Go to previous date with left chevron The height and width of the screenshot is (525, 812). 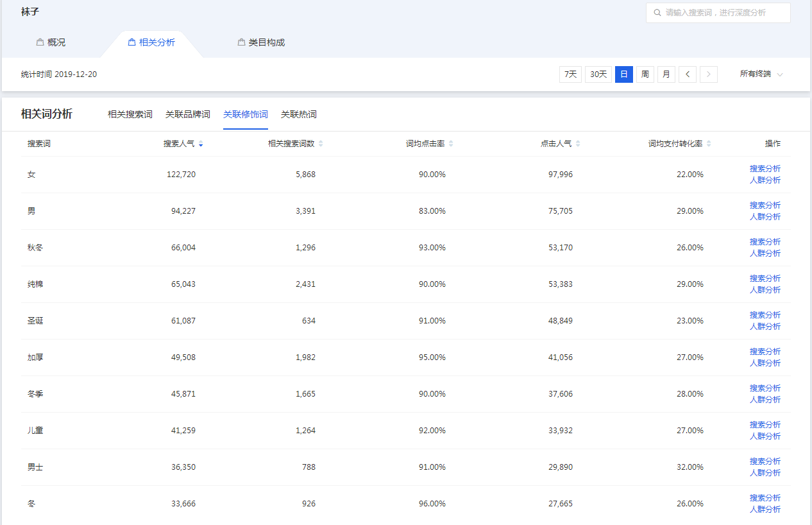point(688,74)
